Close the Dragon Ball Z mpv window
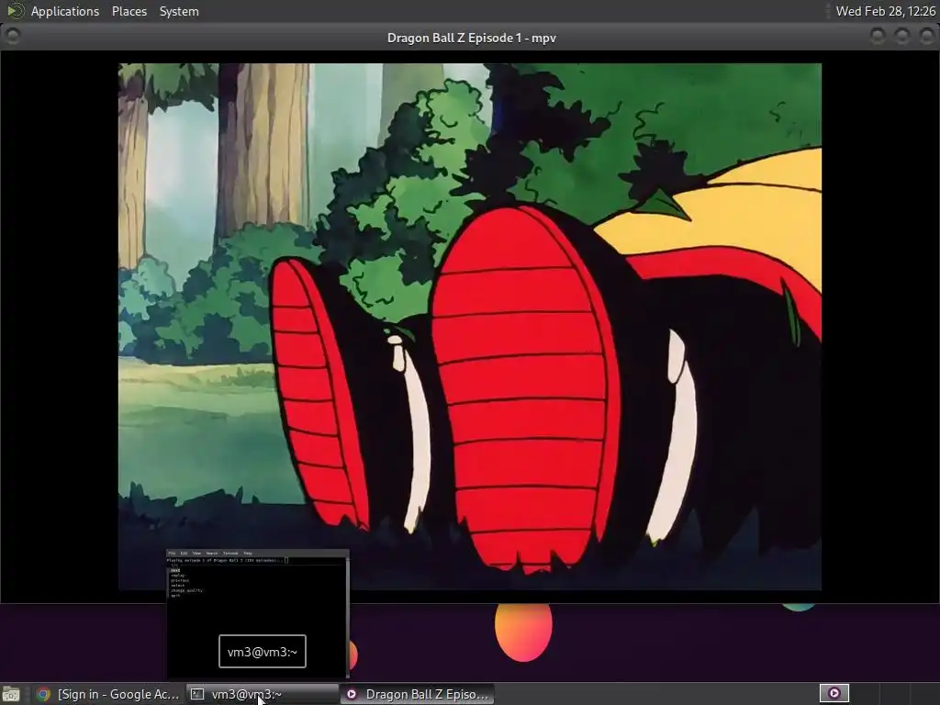Viewport: 940px width, 705px height. (926, 37)
